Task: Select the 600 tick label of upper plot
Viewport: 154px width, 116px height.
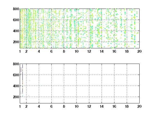Action: (16, 20)
